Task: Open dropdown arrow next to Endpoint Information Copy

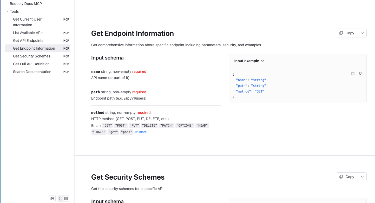Action: (x=362, y=33)
